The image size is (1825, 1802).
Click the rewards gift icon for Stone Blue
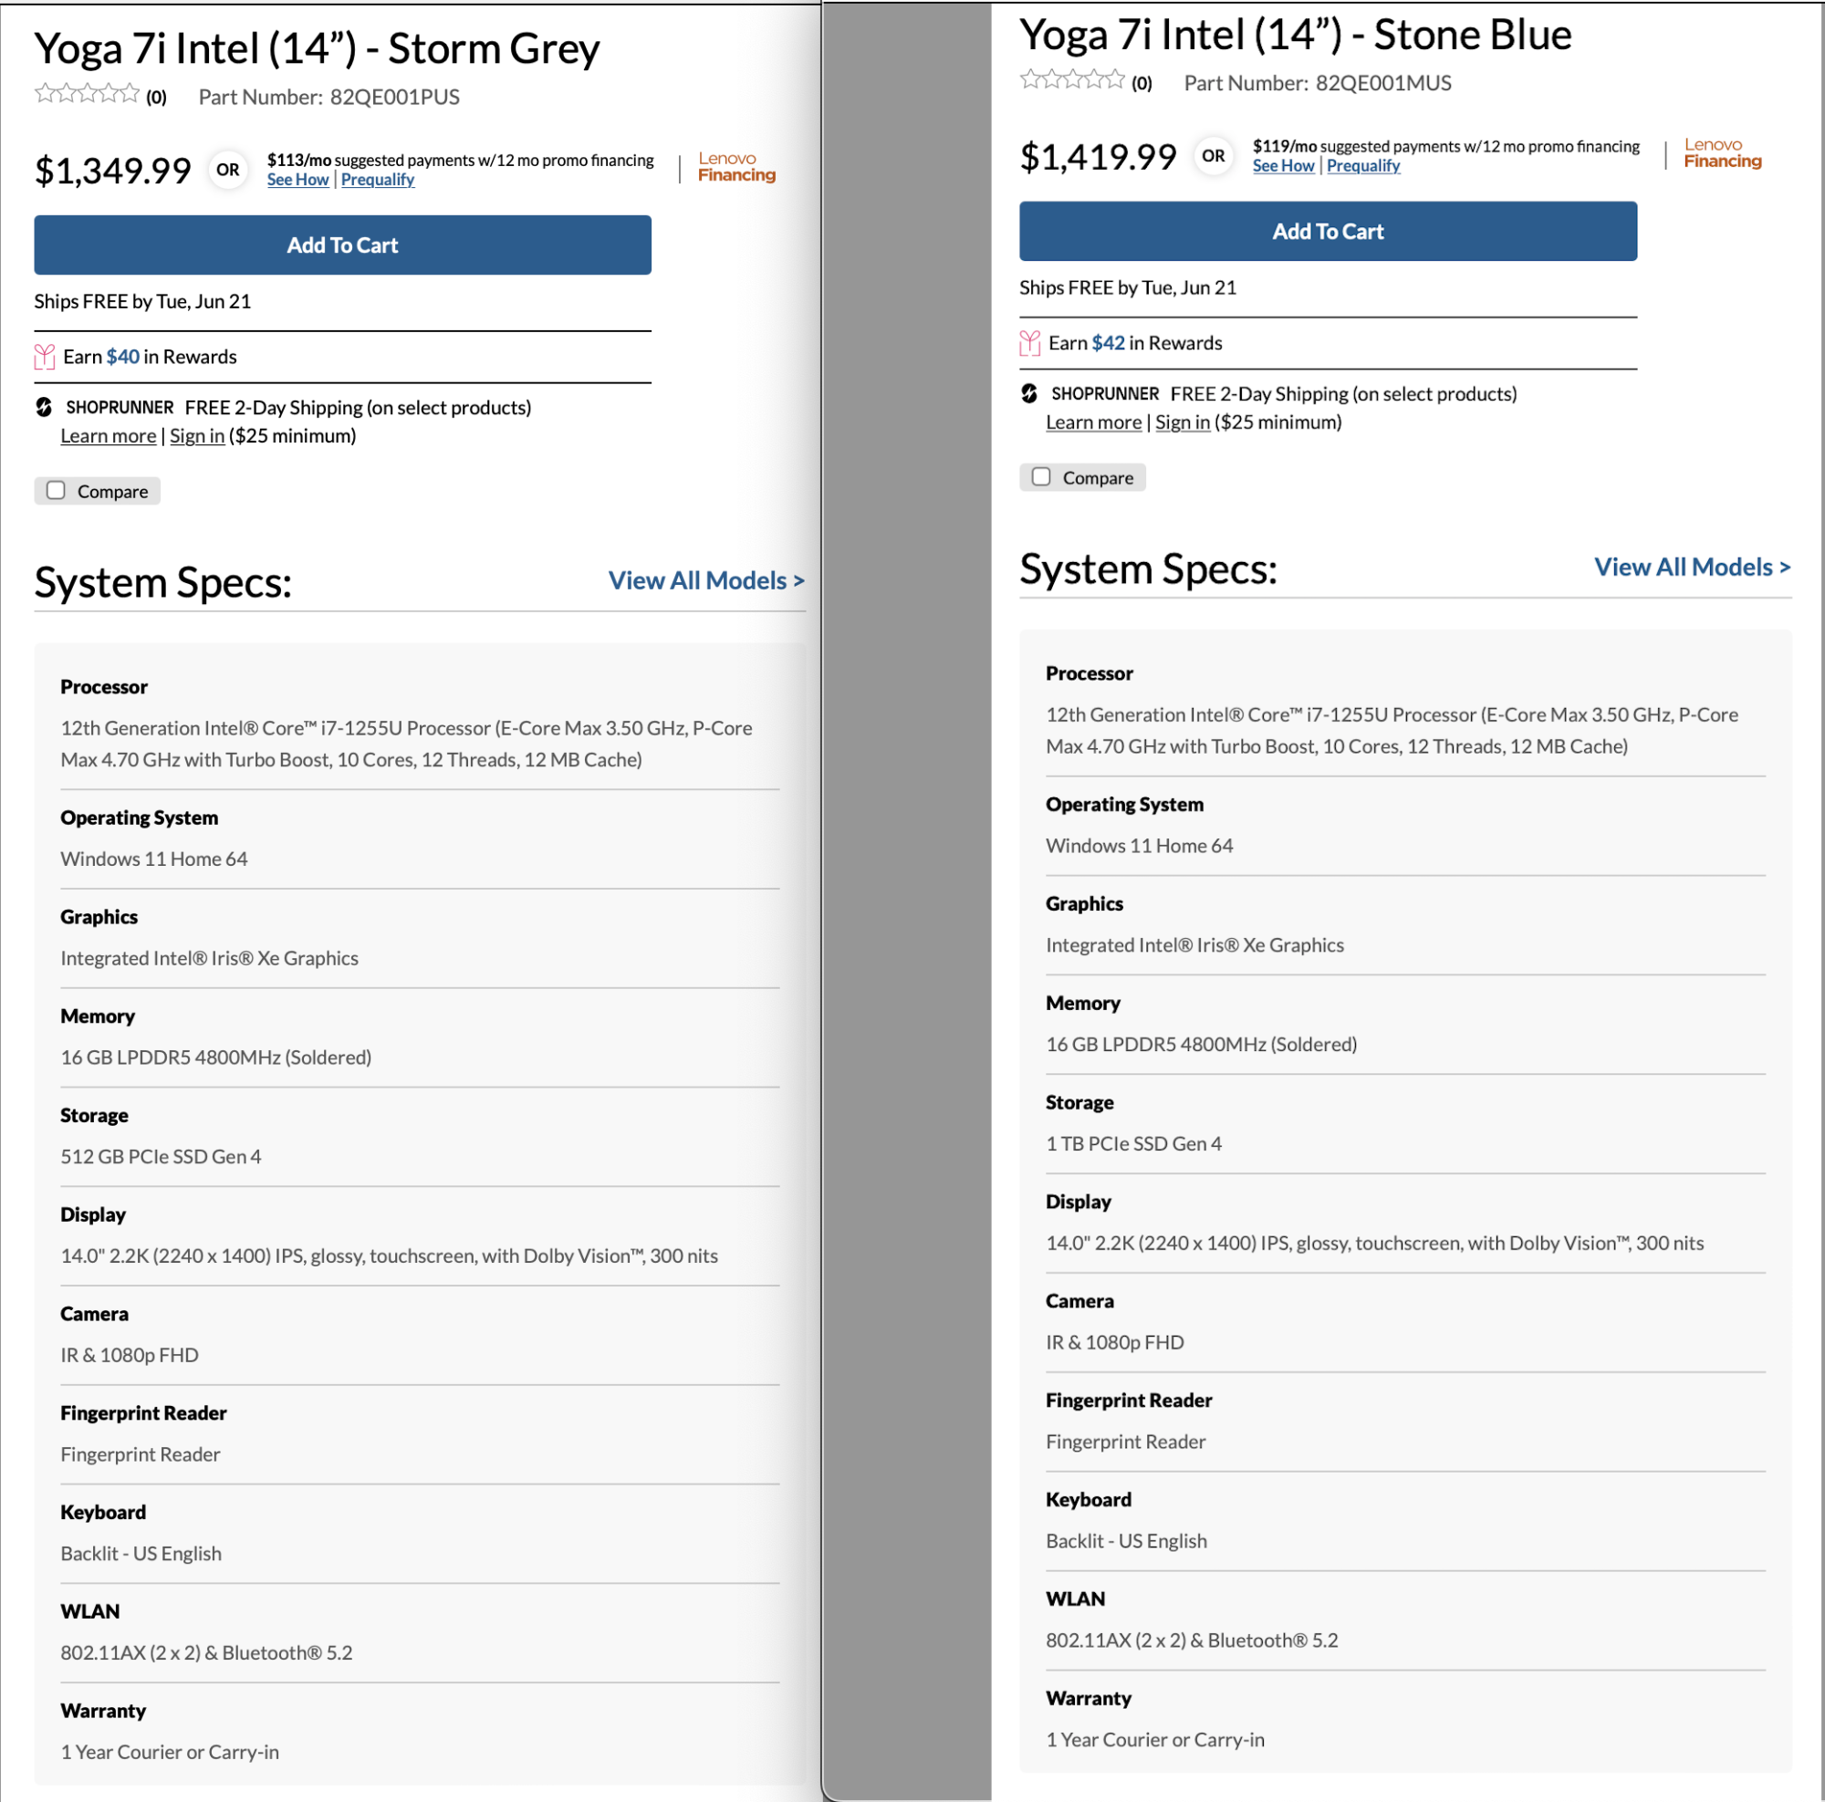pyautogui.click(x=1029, y=343)
